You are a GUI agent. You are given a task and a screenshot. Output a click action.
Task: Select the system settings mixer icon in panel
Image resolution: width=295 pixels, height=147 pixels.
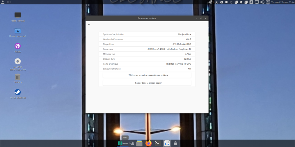tap(167, 143)
